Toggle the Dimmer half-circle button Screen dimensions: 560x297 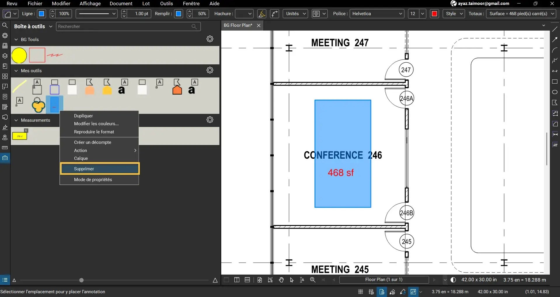pyautogui.click(x=453, y=280)
